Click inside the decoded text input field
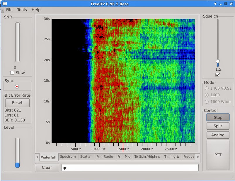 point(129,168)
